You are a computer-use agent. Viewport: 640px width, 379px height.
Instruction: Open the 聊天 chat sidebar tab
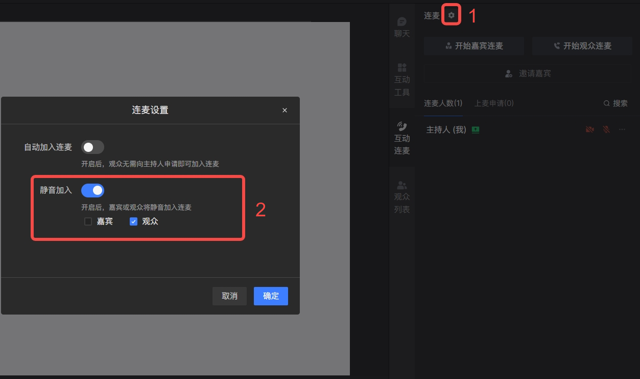pos(402,28)
